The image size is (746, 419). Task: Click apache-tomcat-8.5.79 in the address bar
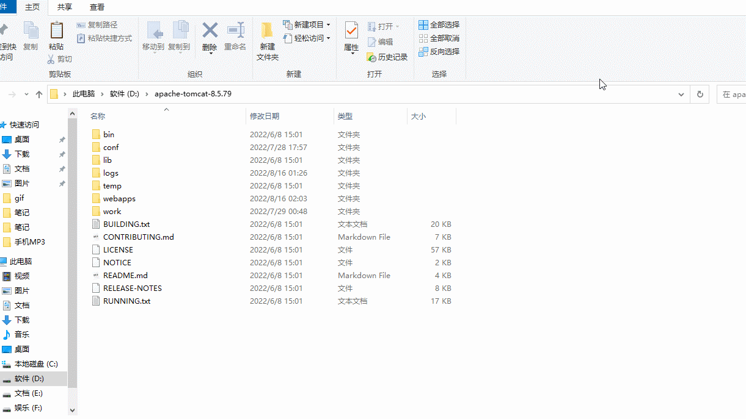point(193,94)
